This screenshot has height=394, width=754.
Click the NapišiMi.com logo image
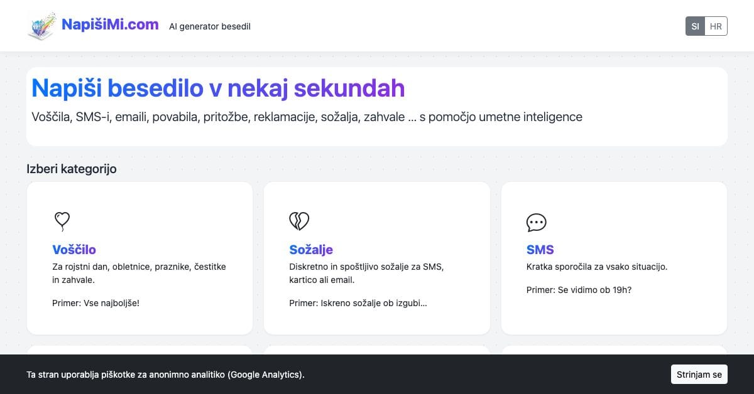[x=41, y=26]
